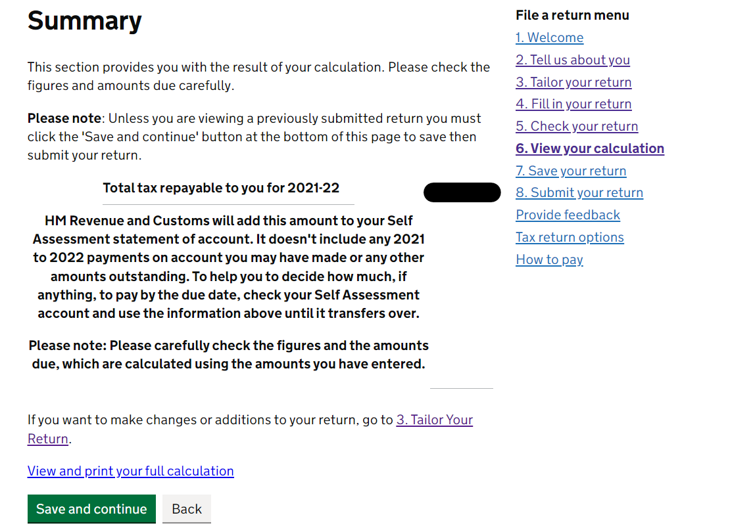This screenshot has width=730, height=530.
Task: Click the redacted repayable amount box
Action: 462,192
